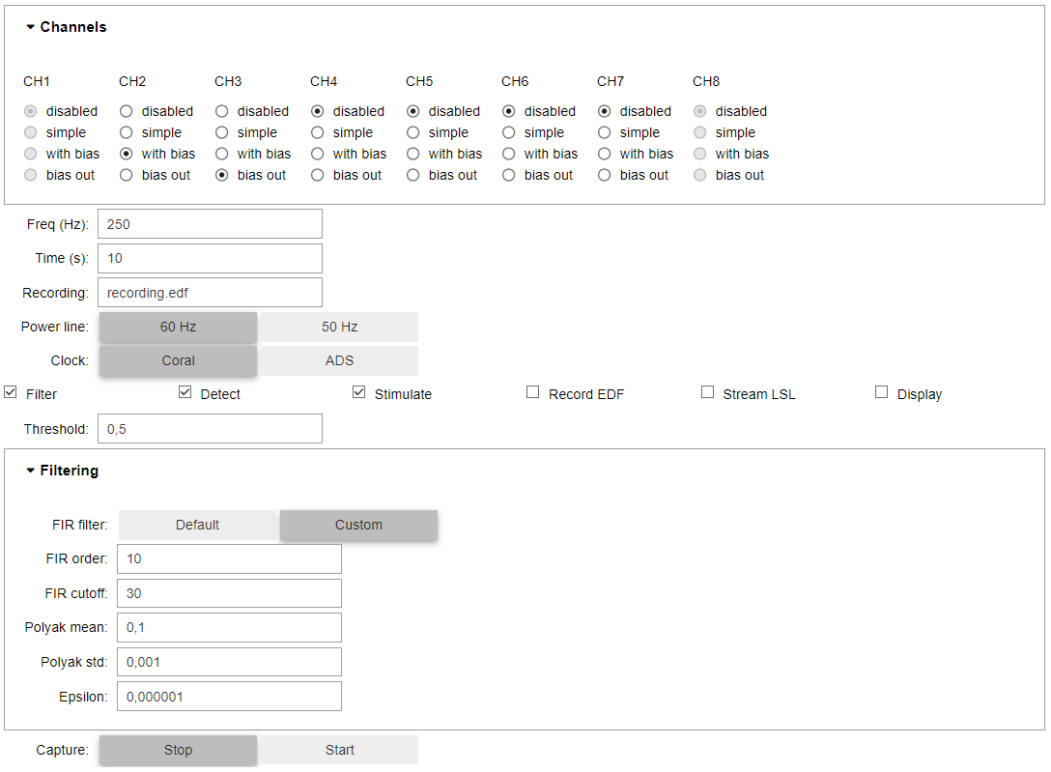Screen dimensions: 1051x772
Task: Select "simple" mode for CH1
Action: click(30, 131)
